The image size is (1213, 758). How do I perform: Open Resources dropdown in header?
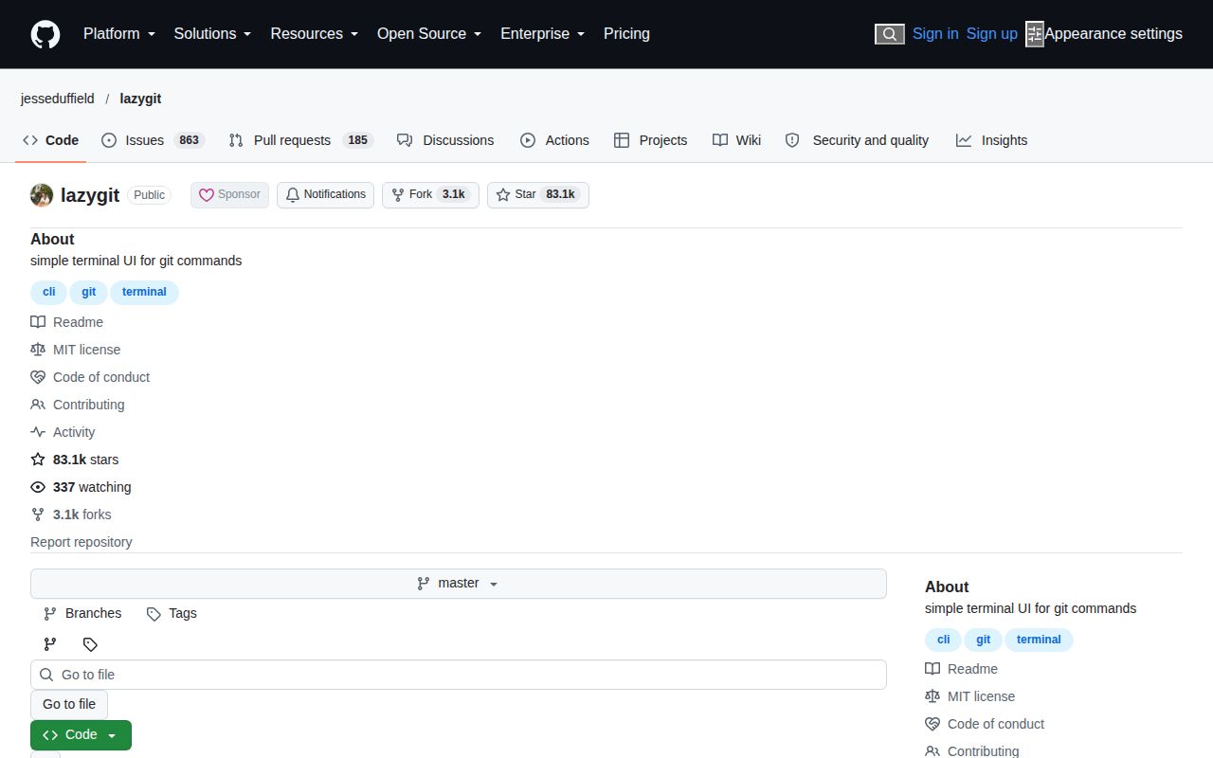[x=314, y=34]
